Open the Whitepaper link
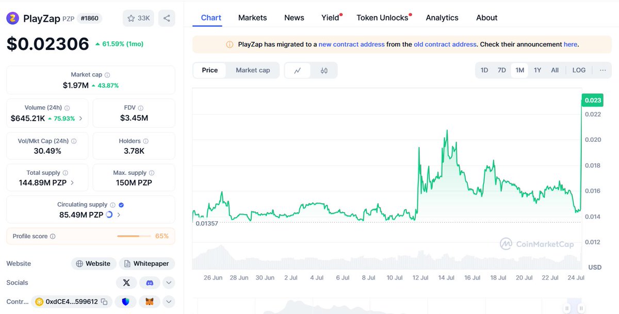Screen dimensions: 619x314 click(147, 263)
